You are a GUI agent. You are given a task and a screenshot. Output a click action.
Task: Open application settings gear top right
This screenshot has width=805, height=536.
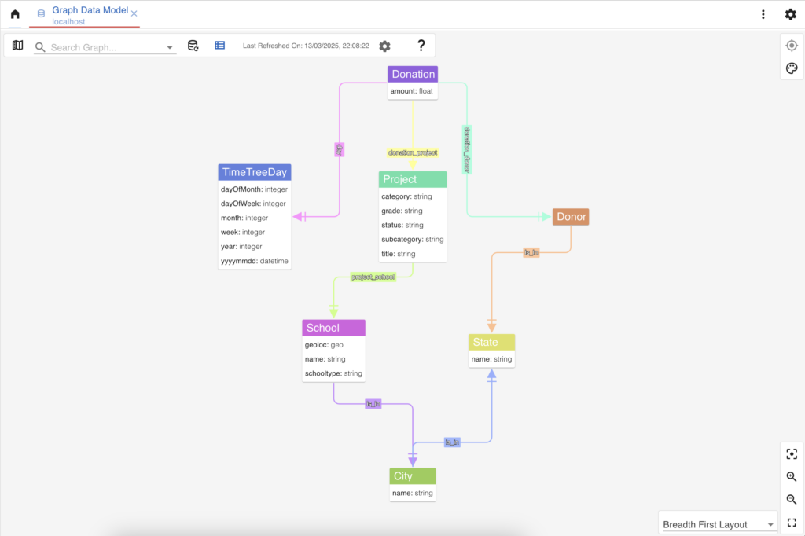click(x=791, y=13)
